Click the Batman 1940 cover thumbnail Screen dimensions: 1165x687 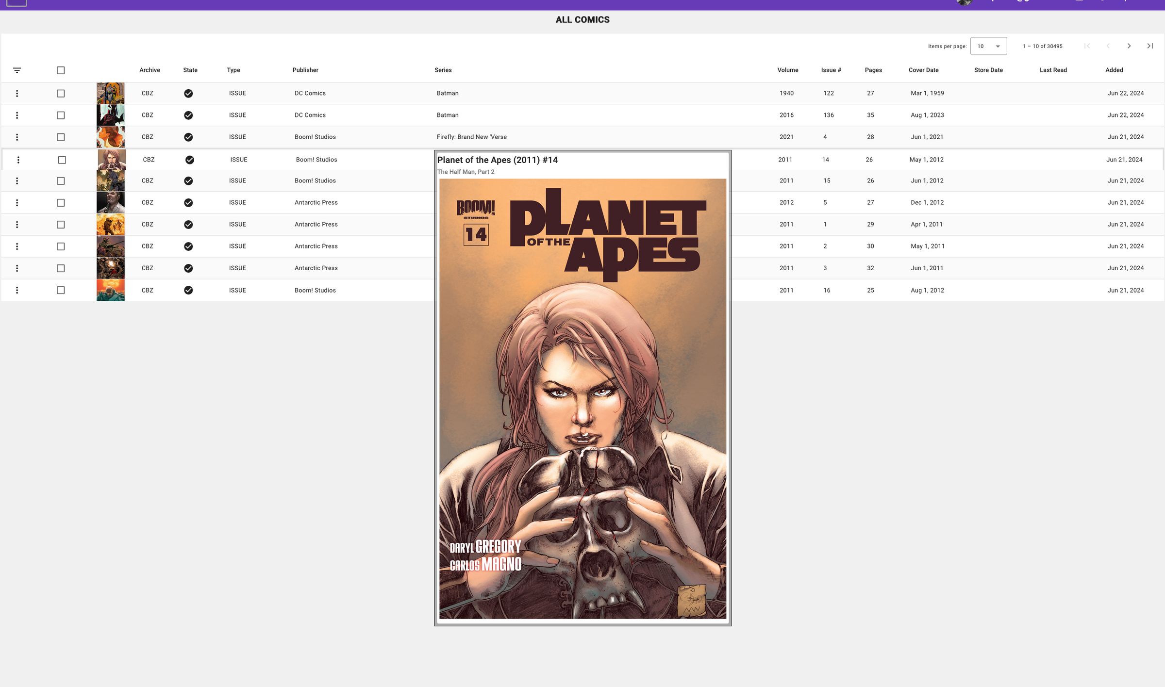[110, 93]
